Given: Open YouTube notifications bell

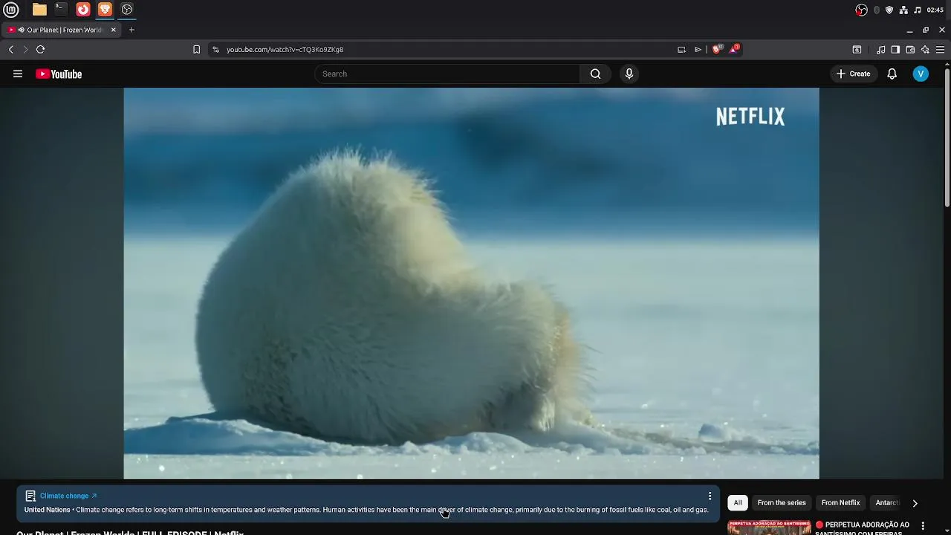Looking at the screenshot, I should click(892, 74).
